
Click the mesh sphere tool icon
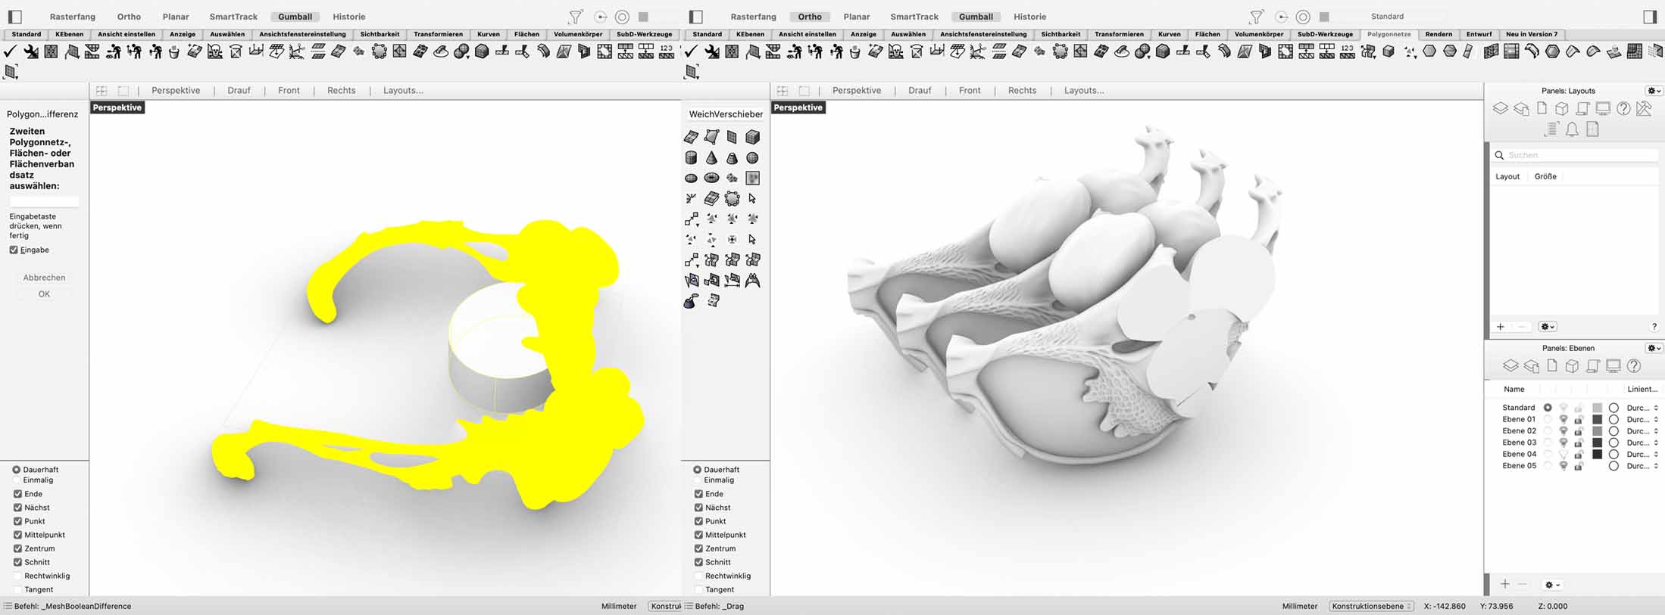752,158
